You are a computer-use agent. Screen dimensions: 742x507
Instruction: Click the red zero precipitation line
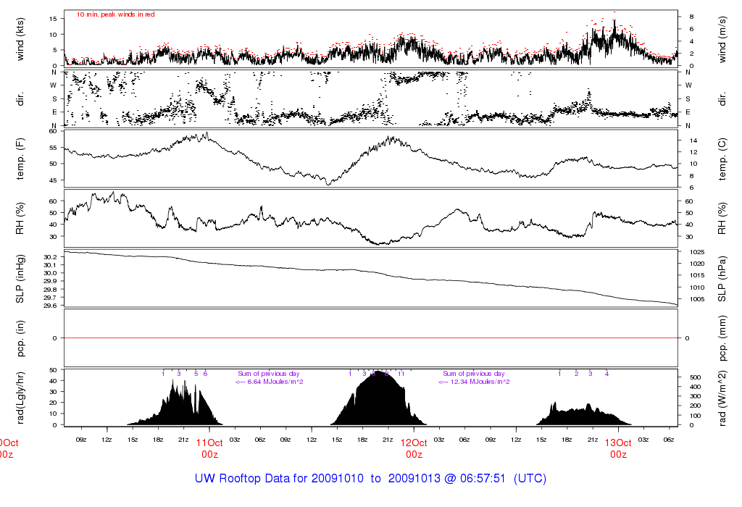point(371,338)
